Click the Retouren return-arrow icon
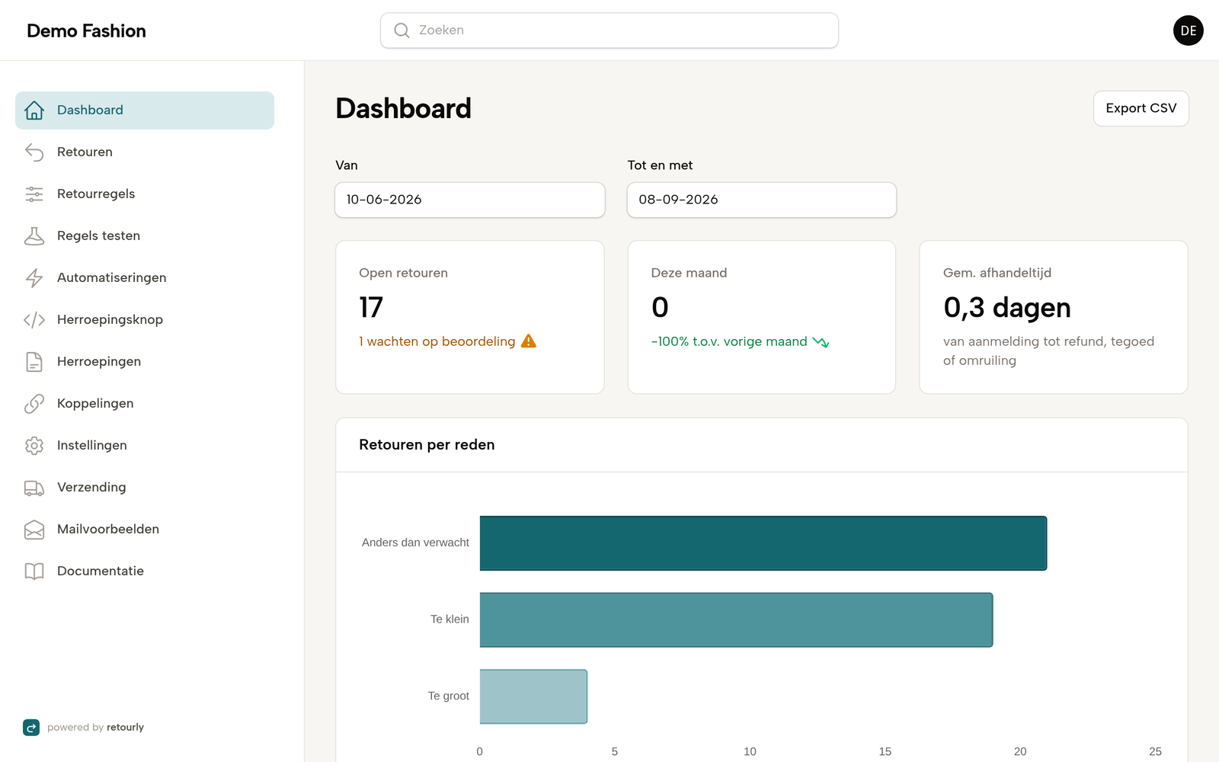 pyautogui.click(x=34, y=152)
